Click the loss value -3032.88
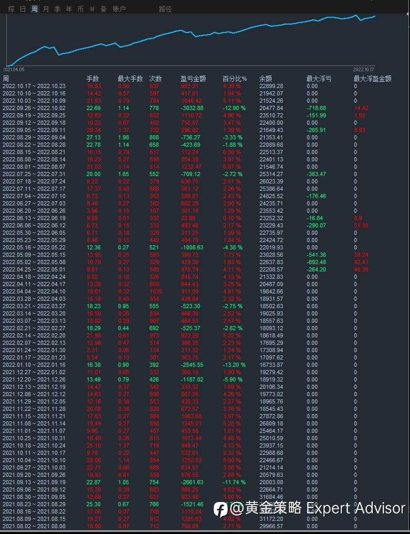This screenshot has height=534, width=410. coord(192,108)
